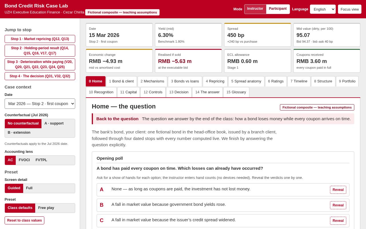Image resolution: width=366 pixels, height=229 pixels.
Task: Choose the FVTPL accounting lens
Action: tap(41, 160)
